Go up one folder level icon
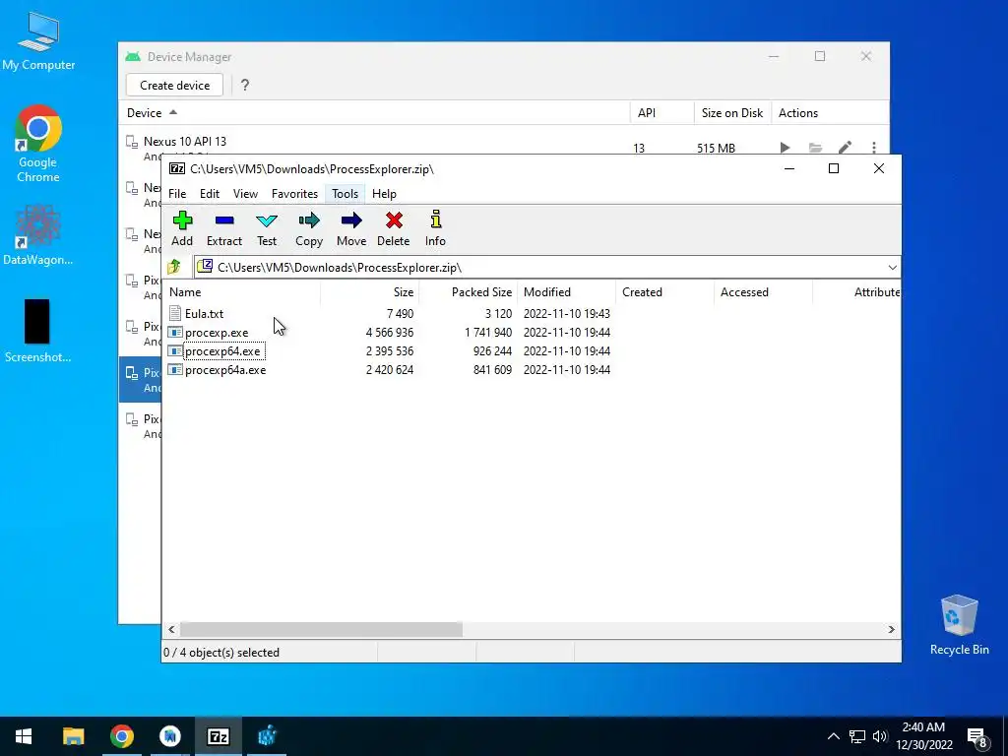The width and height of the screenshot is (1008, 756). coord(174,267)
